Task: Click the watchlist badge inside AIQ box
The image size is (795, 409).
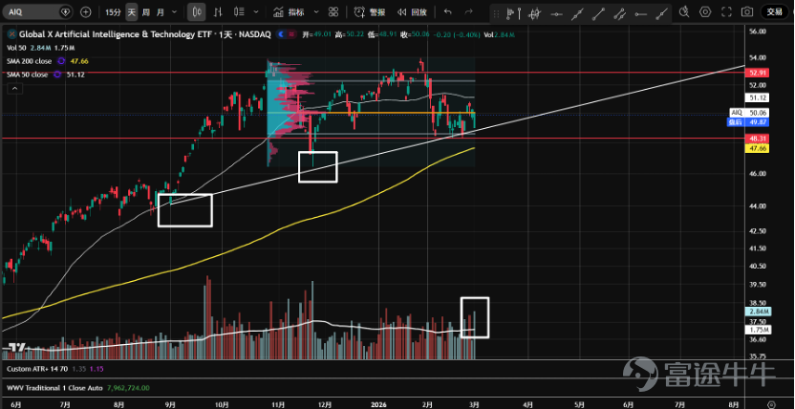Action: tap(65, 11)
